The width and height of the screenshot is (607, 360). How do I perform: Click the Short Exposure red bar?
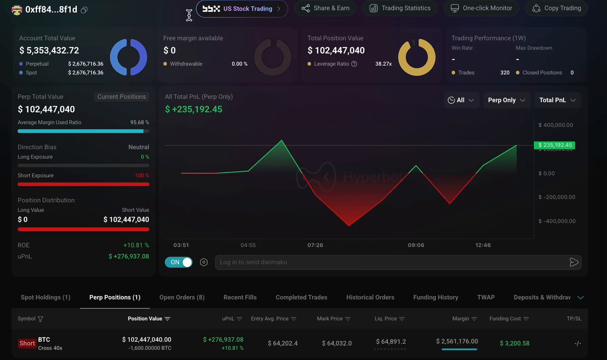[83, 184]
